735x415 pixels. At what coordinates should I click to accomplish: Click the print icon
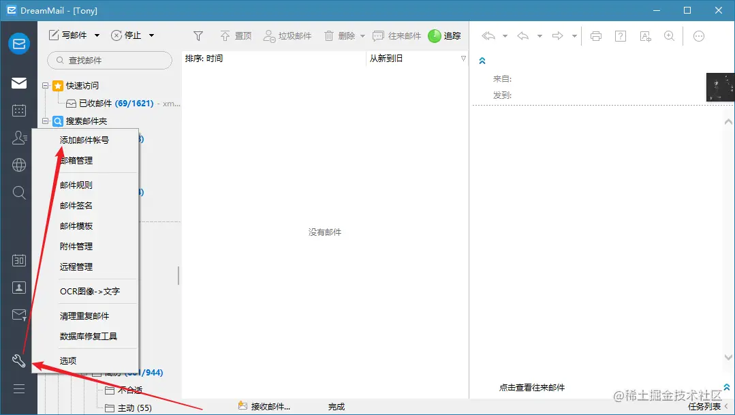[596, 36]
